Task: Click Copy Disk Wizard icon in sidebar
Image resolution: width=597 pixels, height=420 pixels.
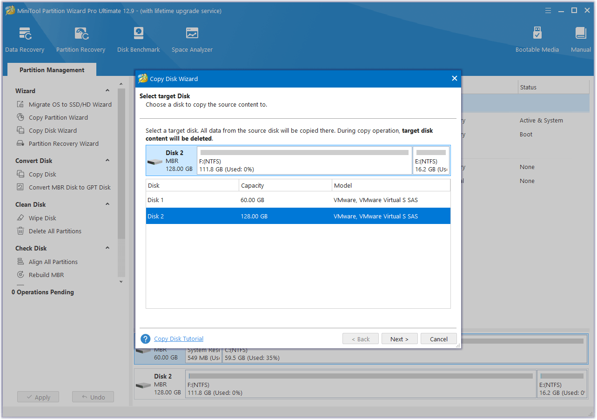Action: pos(20,130)
